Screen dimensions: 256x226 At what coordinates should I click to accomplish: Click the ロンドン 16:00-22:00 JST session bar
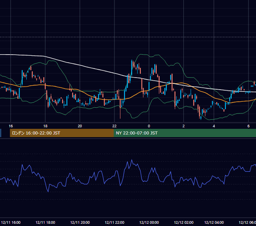(x=62, y=133)
